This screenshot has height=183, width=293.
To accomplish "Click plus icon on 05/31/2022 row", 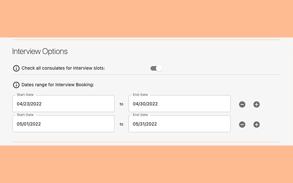I will coord(256,124).
